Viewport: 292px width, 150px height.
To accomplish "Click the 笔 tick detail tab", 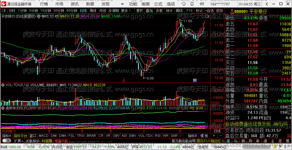I will (x=228, y=141).
